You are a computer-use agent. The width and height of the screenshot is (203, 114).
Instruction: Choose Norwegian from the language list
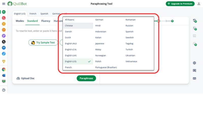point(109,55)
